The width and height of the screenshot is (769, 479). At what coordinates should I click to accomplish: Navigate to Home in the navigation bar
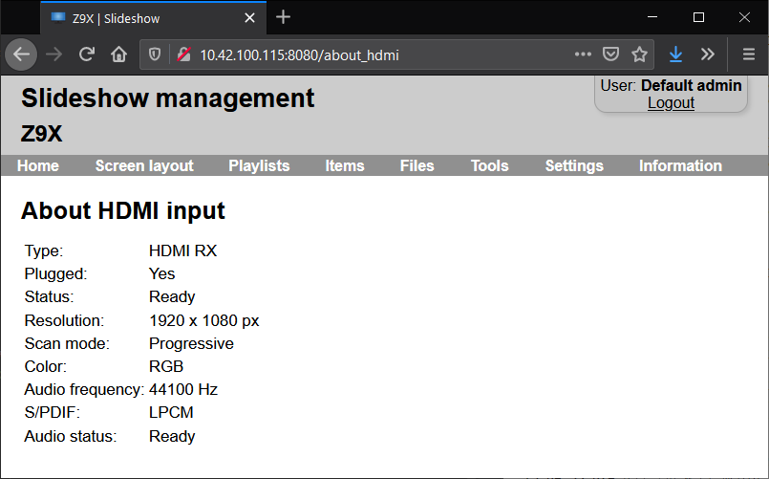[x=38, y=166]
